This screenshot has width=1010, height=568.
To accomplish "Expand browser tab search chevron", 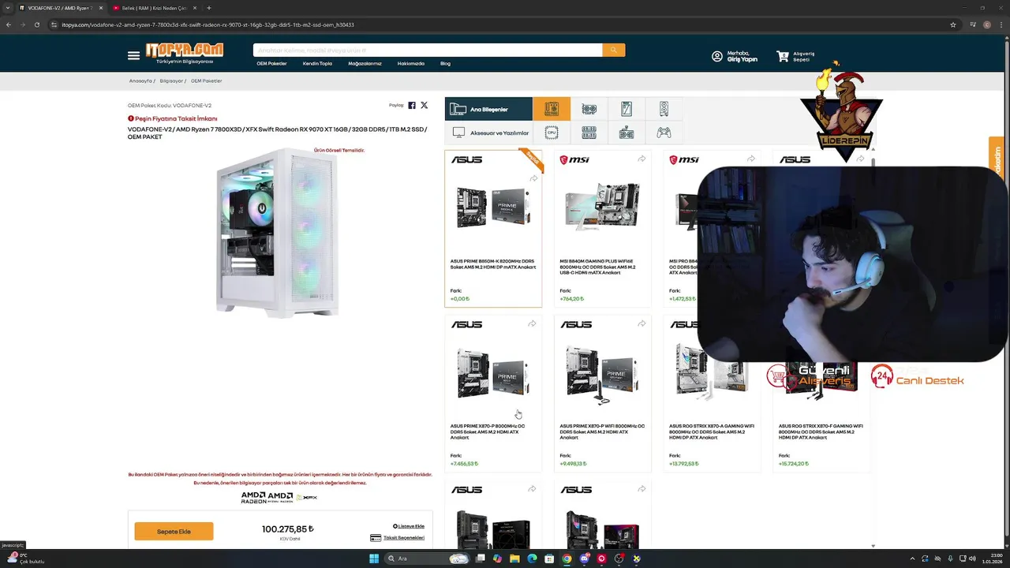I will click(9, 8).
